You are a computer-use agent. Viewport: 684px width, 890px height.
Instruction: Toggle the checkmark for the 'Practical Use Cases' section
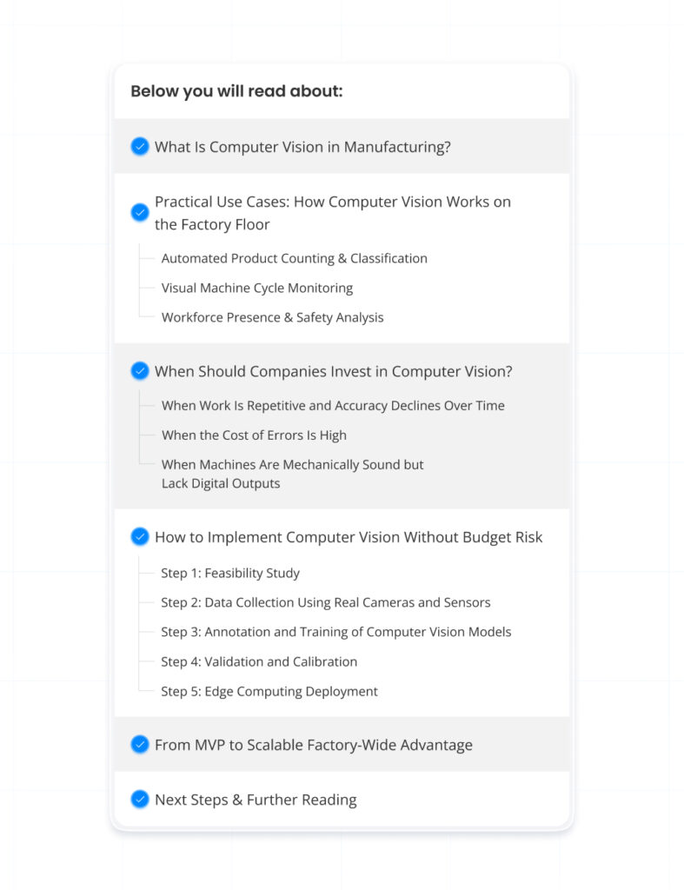[140, 212]
